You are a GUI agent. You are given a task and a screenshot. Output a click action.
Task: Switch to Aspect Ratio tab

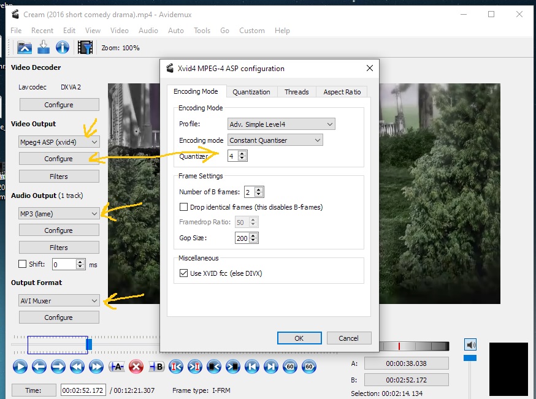(342, 92)
